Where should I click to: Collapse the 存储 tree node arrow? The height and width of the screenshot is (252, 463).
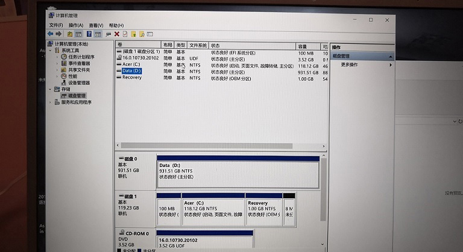pos(50,89)
